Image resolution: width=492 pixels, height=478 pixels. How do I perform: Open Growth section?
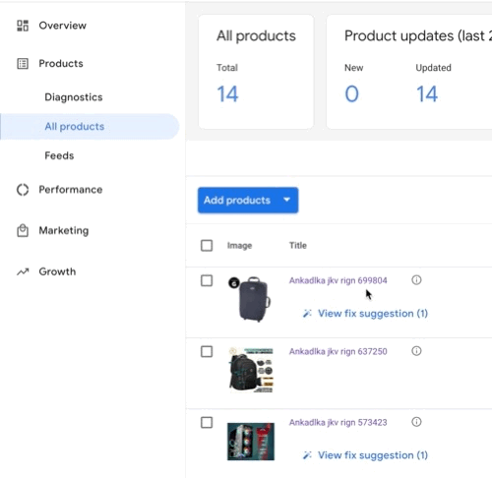57,271
